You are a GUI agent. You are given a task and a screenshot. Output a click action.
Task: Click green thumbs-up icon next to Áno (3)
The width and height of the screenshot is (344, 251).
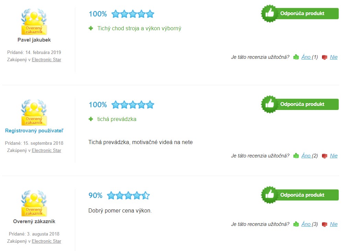(296, 224)
